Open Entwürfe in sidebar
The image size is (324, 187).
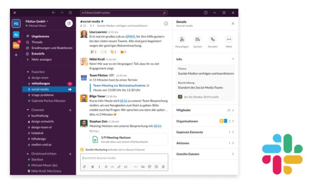38,54
